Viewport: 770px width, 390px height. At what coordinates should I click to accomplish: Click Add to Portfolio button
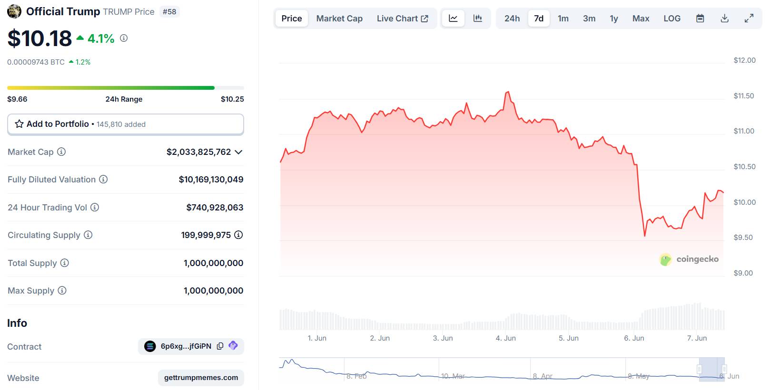pyautogui.click(x=126, y=124)
